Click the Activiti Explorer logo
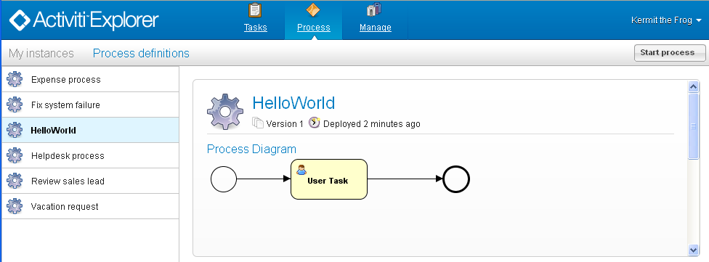The height and width of the screenshot is (262, 709). click(x=84, y=20)
